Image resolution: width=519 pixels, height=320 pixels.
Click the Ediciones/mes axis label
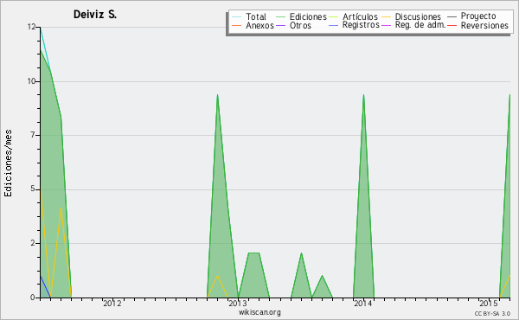point(8,163)
